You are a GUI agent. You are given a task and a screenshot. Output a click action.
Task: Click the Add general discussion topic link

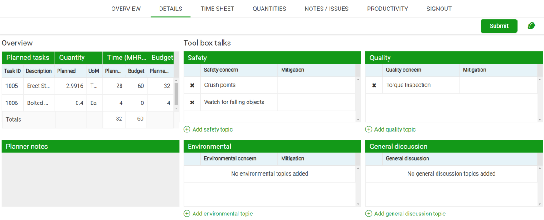[410, 214]
